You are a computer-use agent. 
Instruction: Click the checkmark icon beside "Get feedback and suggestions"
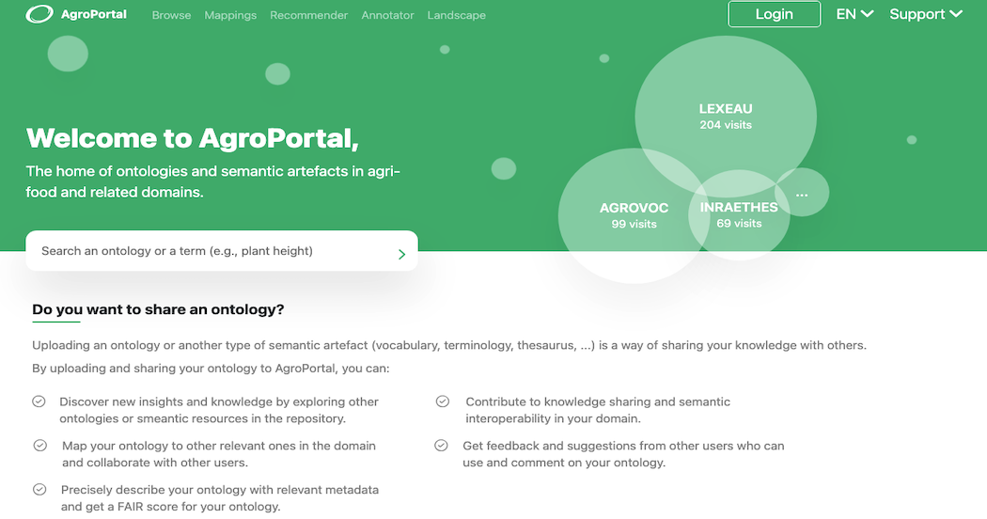coord(441,446)
